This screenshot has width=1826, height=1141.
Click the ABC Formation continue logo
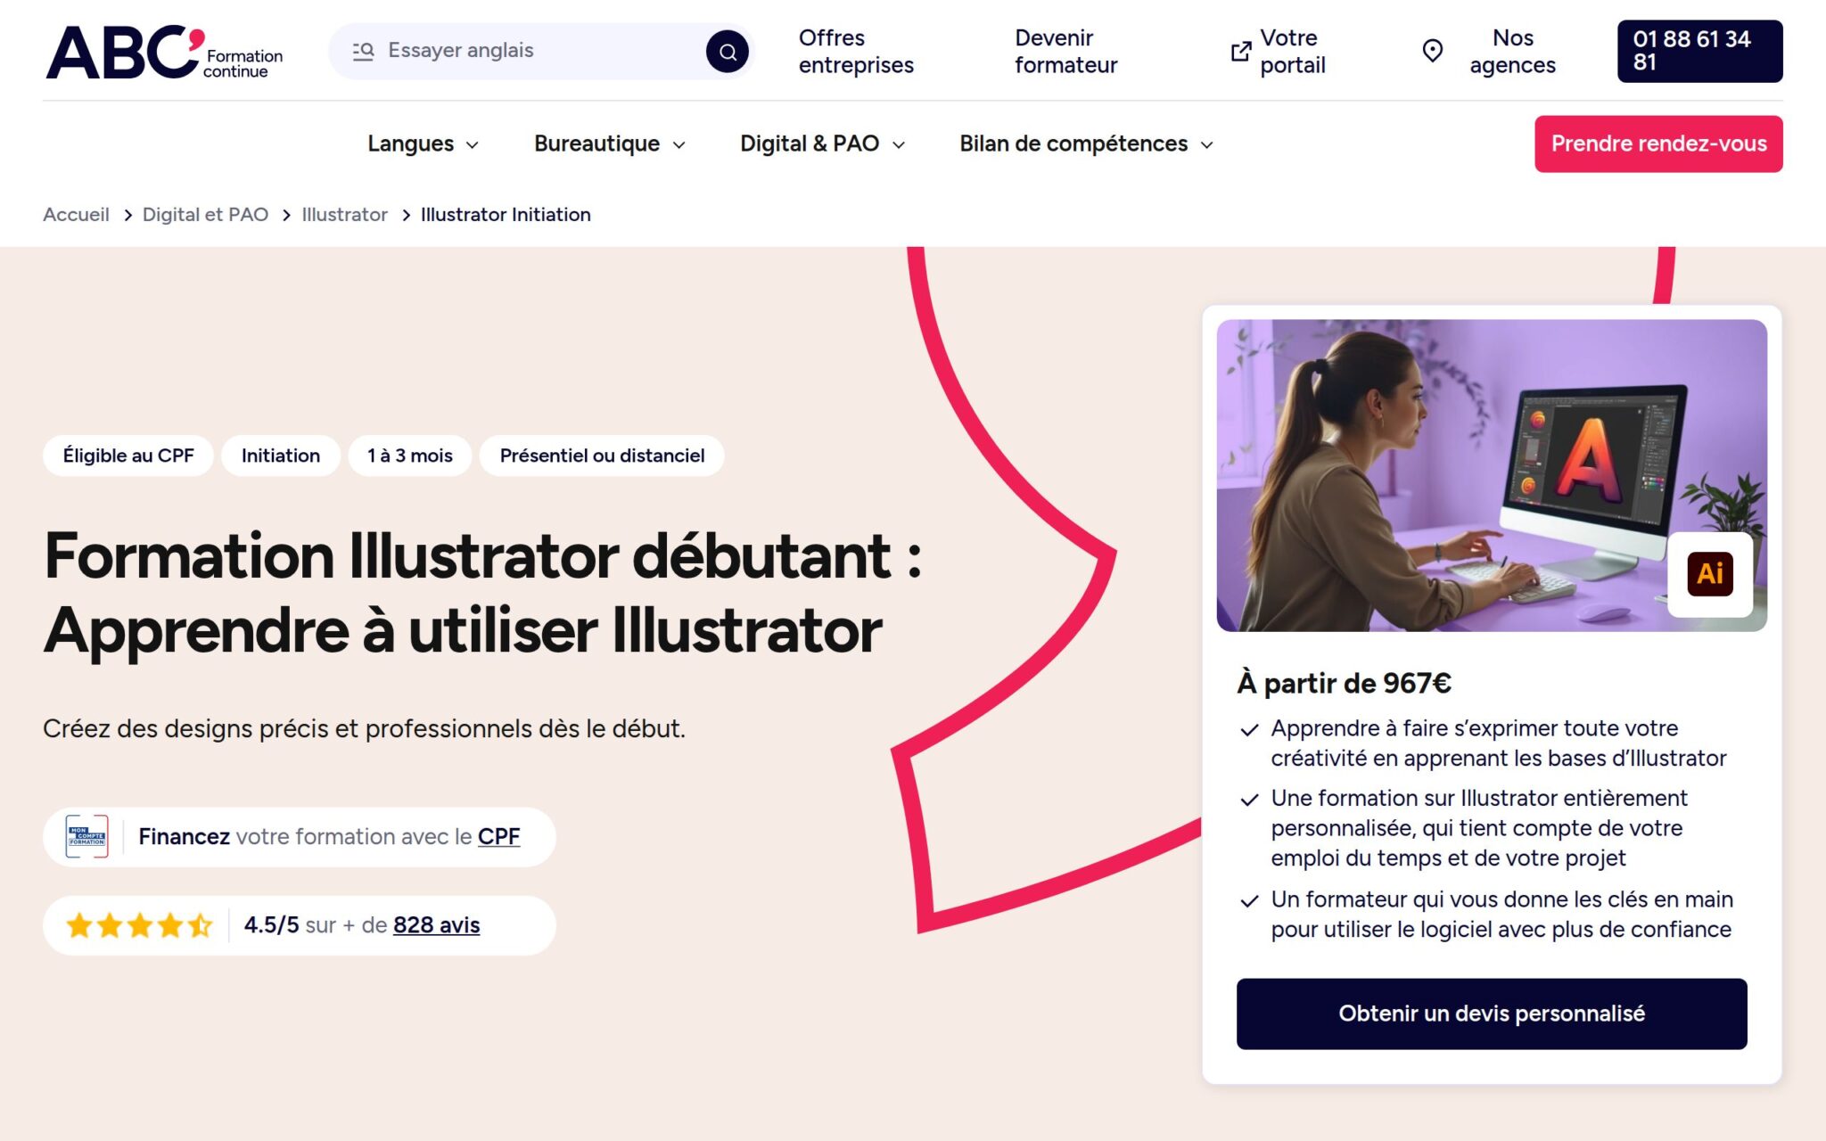(x=164, y=52)
